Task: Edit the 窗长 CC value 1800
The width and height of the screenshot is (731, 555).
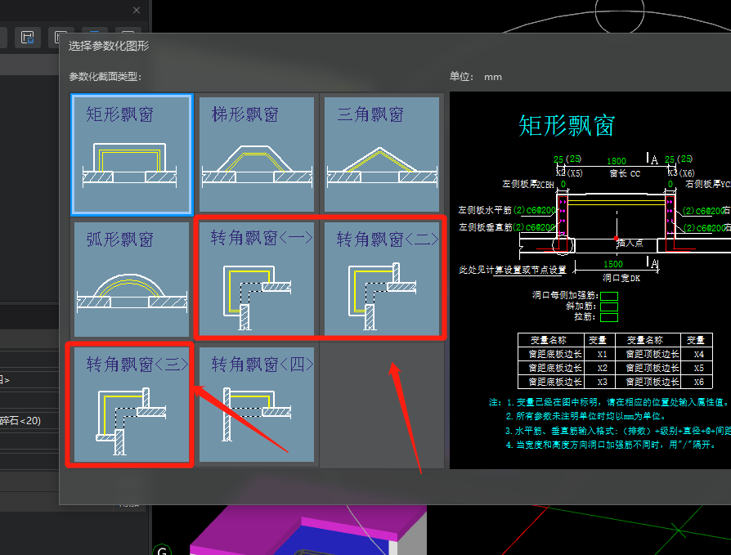Action: [x=617, y=161]
